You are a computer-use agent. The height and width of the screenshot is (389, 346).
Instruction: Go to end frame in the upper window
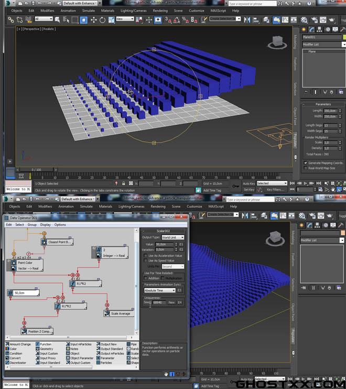[x=319, y=183]
